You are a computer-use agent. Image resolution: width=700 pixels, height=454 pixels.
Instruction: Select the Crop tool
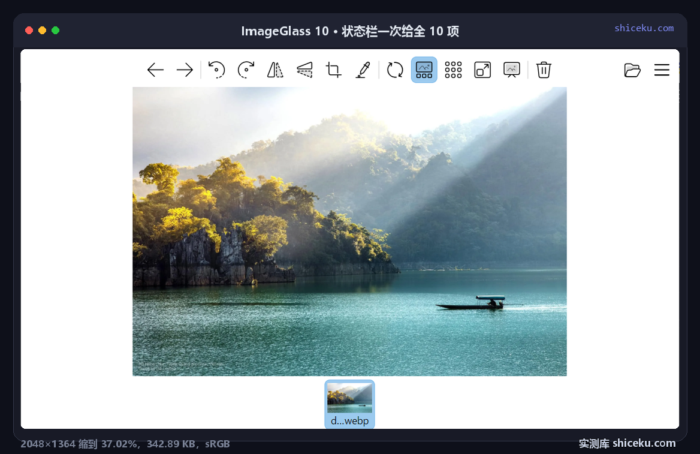coord(333,70)
